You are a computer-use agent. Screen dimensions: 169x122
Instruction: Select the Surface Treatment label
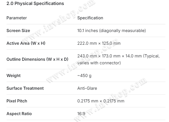(x=25, y=88)
